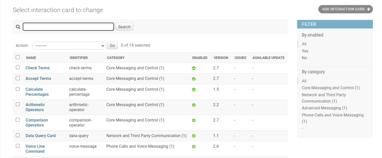Select the Comparison Operators row checkbox

[x=18, y=120]
